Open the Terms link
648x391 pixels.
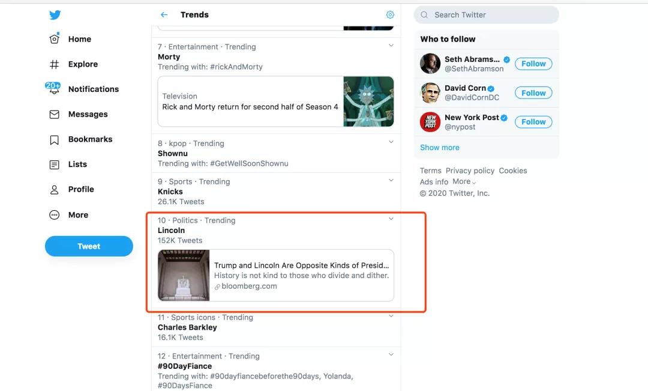tap(431, 171)
